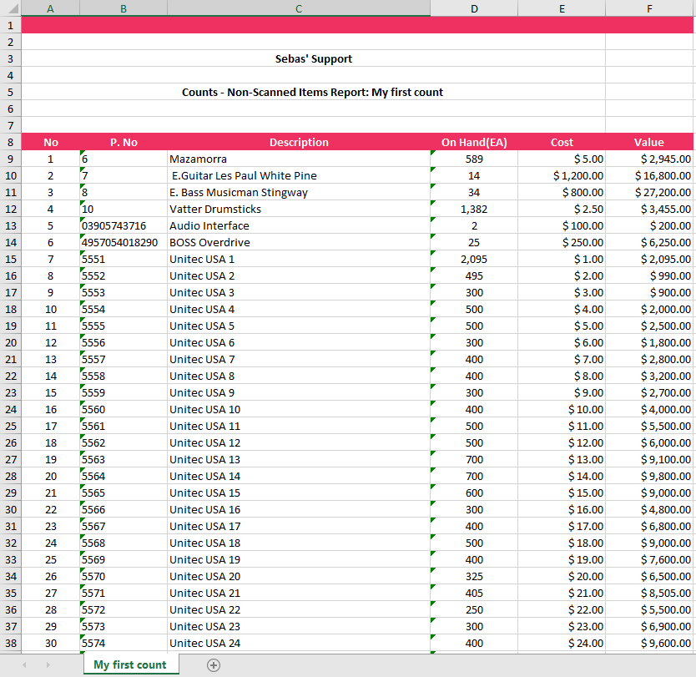Select product number '4957054018290' cell
This screenshot has width=696, height=677.
[x=124, y=242]
